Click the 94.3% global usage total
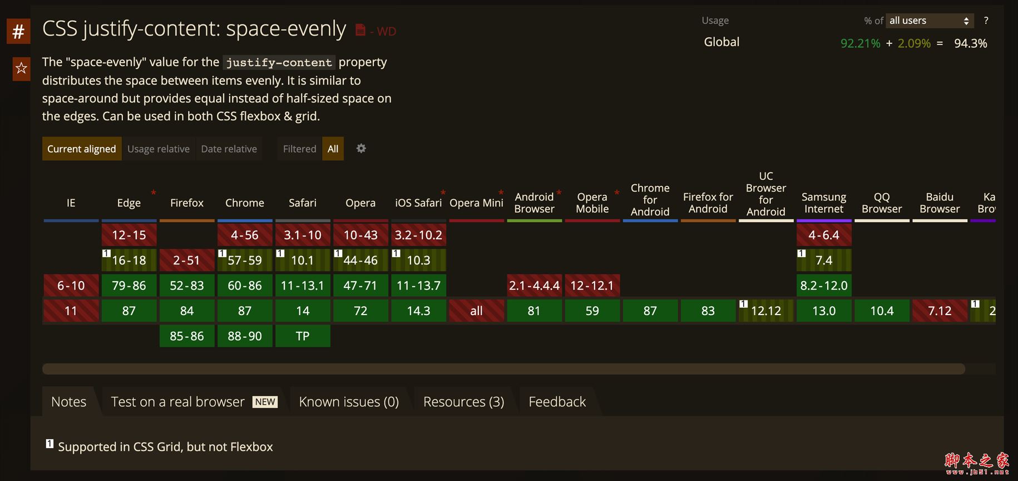The width and height of the screenshot is (1018, 481). (971, 43)
